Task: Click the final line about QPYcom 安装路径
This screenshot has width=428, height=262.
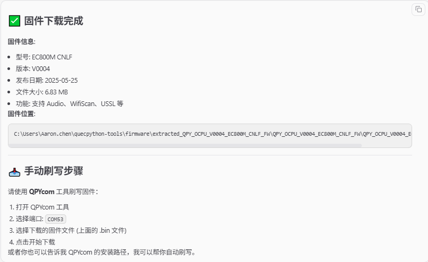Action: 102,252
